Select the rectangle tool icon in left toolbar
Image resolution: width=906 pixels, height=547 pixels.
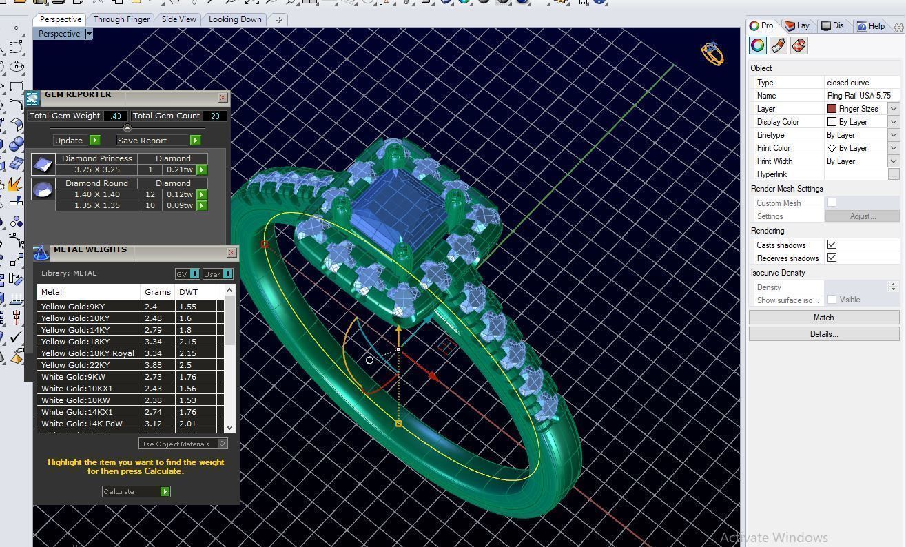pyautogui.click(x=16, y=87)
